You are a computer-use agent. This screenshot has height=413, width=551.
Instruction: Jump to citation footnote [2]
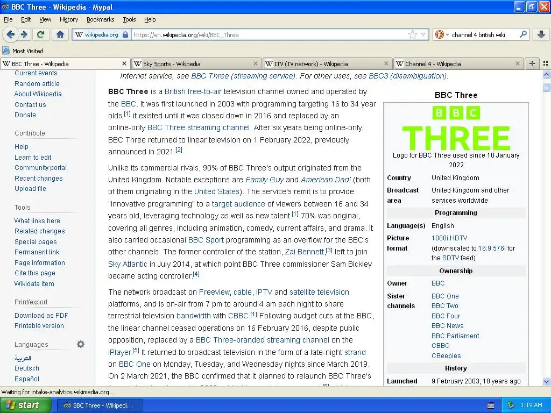click(179, 149)
